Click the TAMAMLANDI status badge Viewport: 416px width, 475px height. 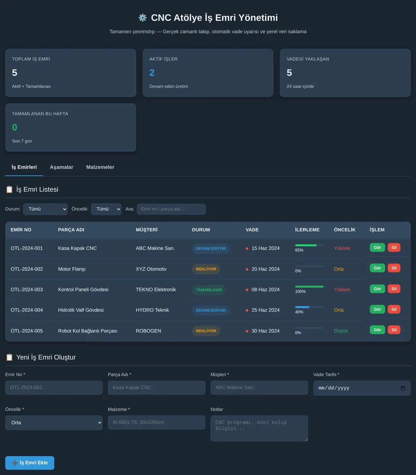tap(209, 290)
